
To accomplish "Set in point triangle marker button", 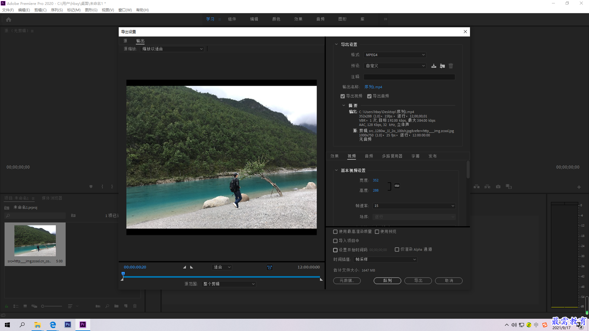I will click(x=184, y=267).
